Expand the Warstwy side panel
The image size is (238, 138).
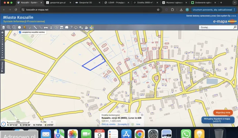(2, 66)
